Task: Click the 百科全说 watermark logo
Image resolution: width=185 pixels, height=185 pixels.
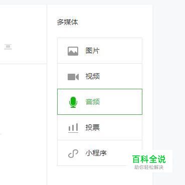Action: 149,159
